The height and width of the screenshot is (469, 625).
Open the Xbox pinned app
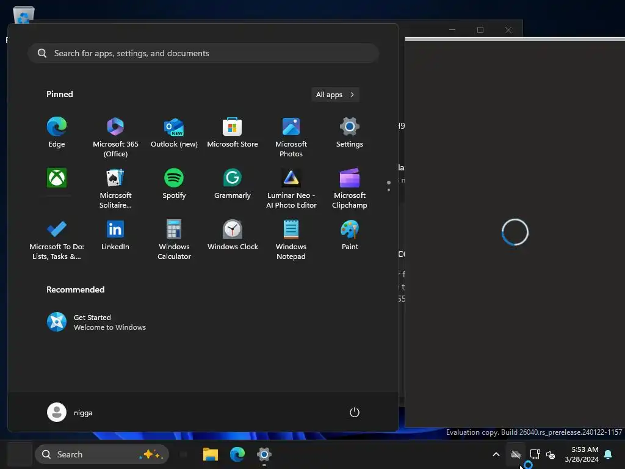coord(57,178)
